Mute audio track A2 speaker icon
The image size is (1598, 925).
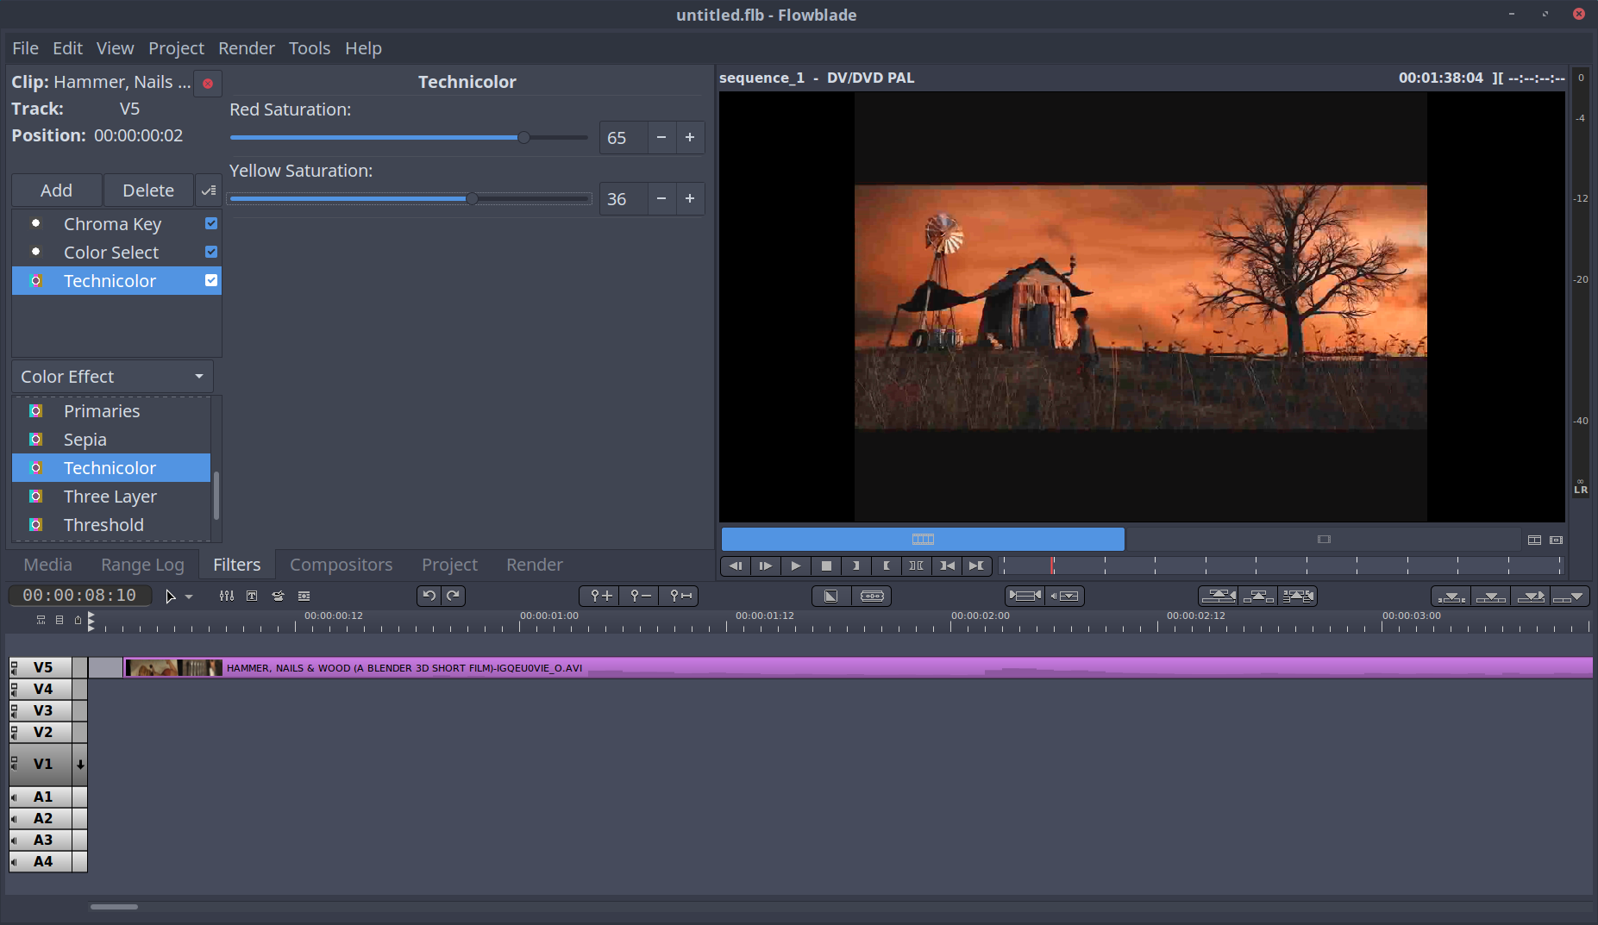coord(15,818)
